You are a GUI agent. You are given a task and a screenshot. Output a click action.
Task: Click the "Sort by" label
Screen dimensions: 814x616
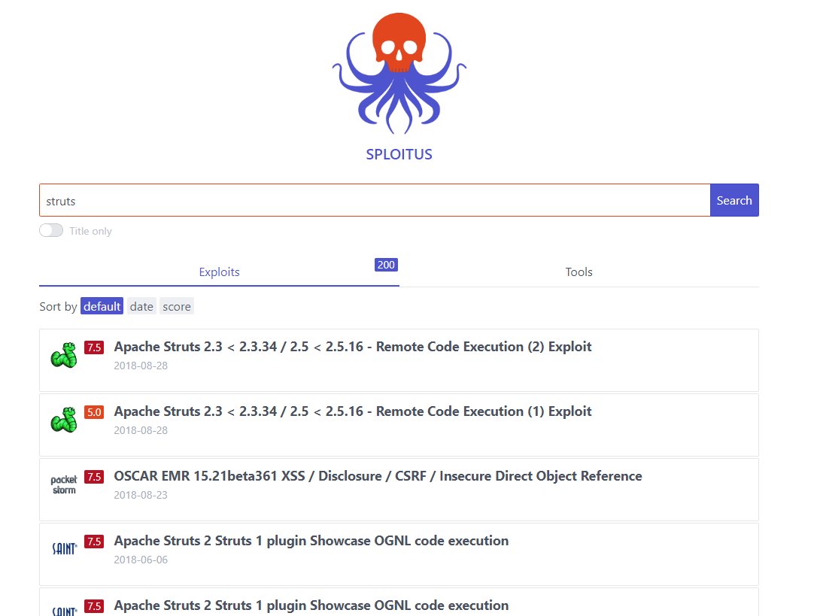pyautogui.click(x=58, y=307)
